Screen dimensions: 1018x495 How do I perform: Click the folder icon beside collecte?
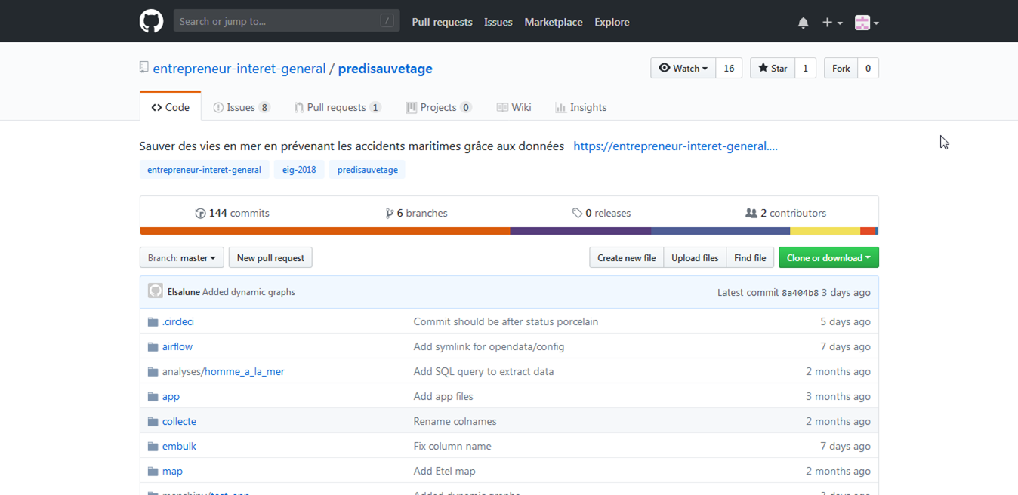[x=153, y=421]
